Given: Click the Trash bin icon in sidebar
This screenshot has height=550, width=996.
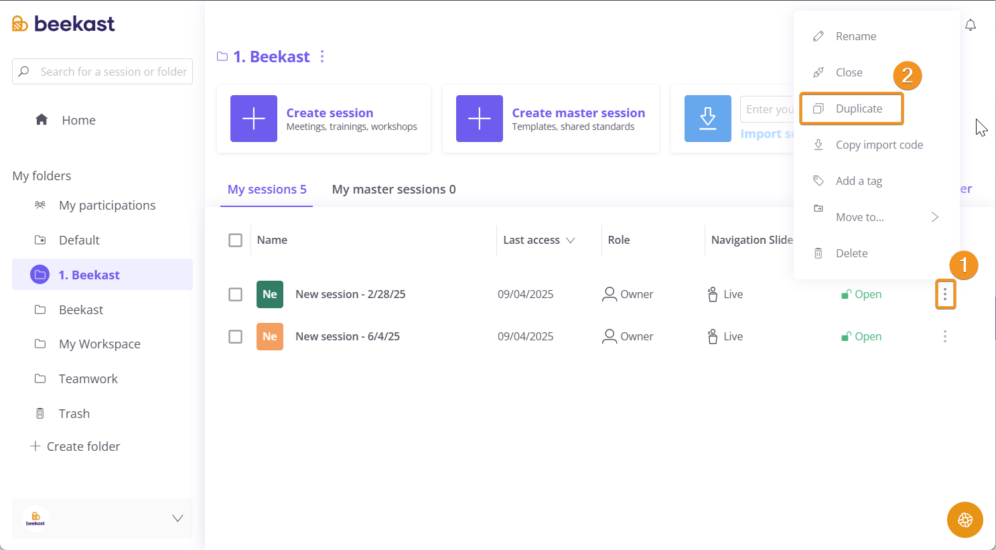Looking at the screenshot, I should coord(40,413).
